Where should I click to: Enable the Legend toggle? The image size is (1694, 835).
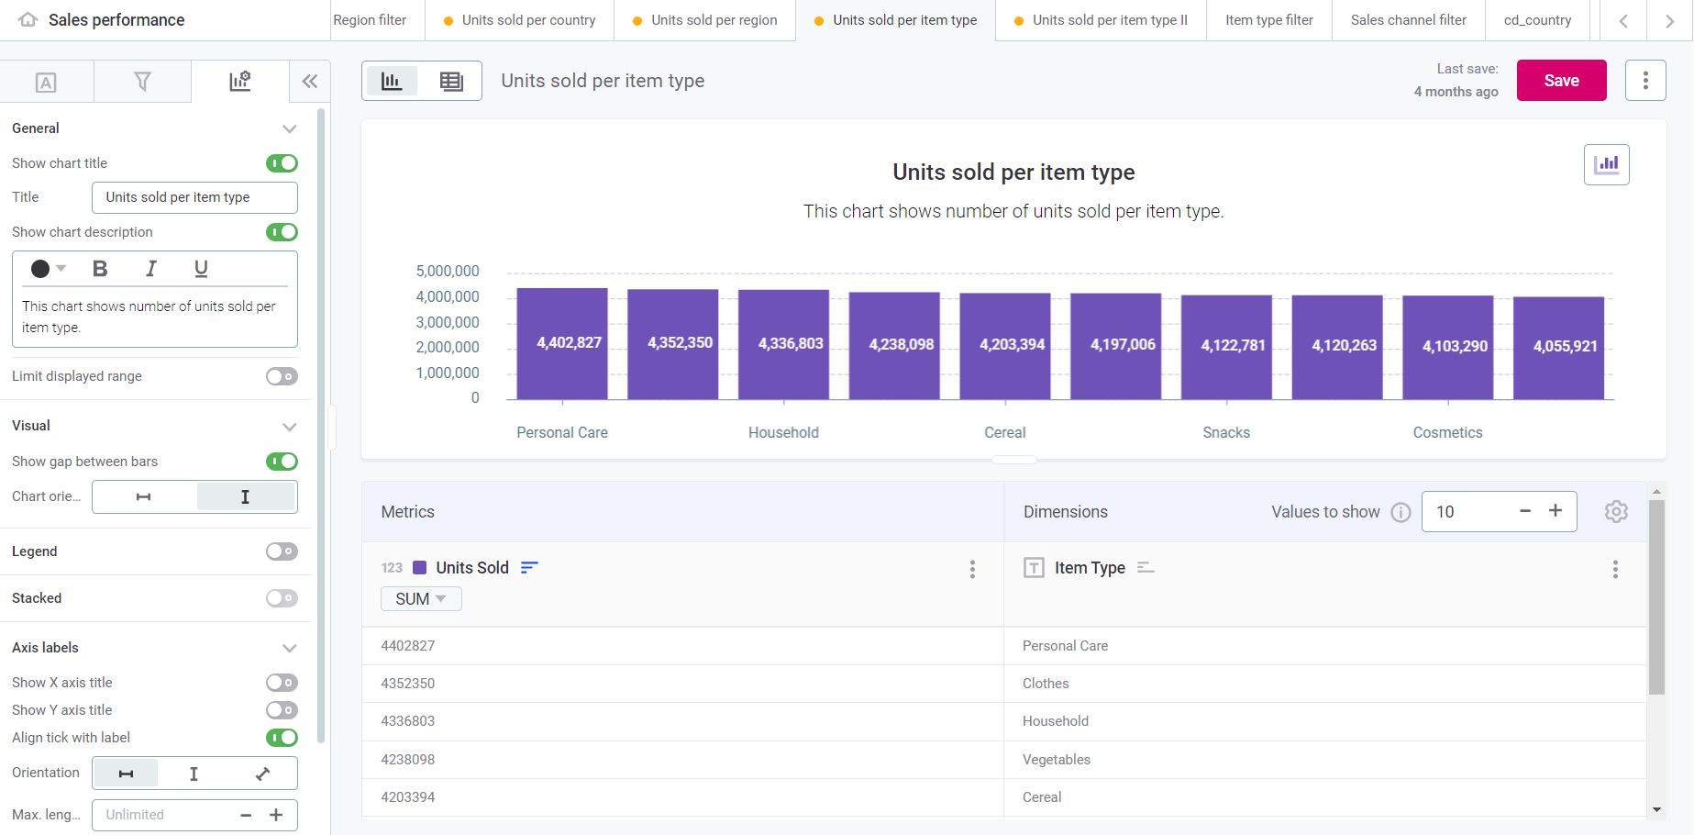click(x=282, y=551)
